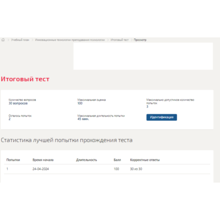
Task: Click the 'Корректные ответы' column header
Action: click(x=145, y=160)
